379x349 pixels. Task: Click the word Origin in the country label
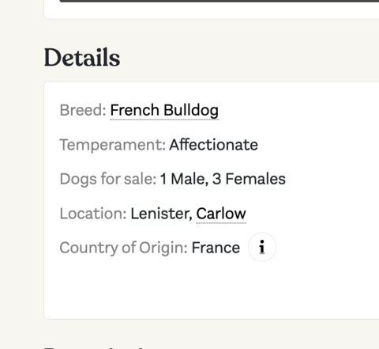tap(163, 248)
